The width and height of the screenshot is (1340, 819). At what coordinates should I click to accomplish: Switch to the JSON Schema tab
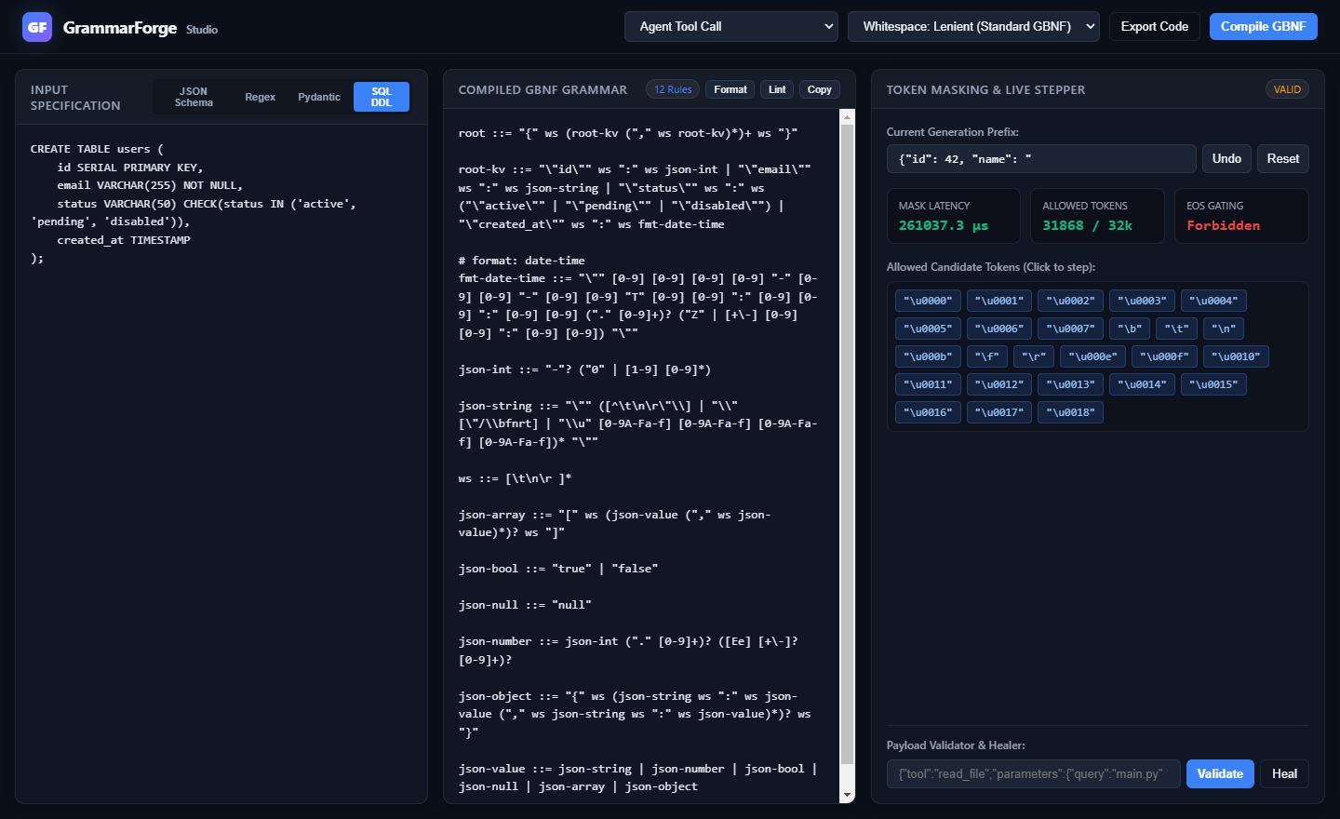(x=194, y=97)
